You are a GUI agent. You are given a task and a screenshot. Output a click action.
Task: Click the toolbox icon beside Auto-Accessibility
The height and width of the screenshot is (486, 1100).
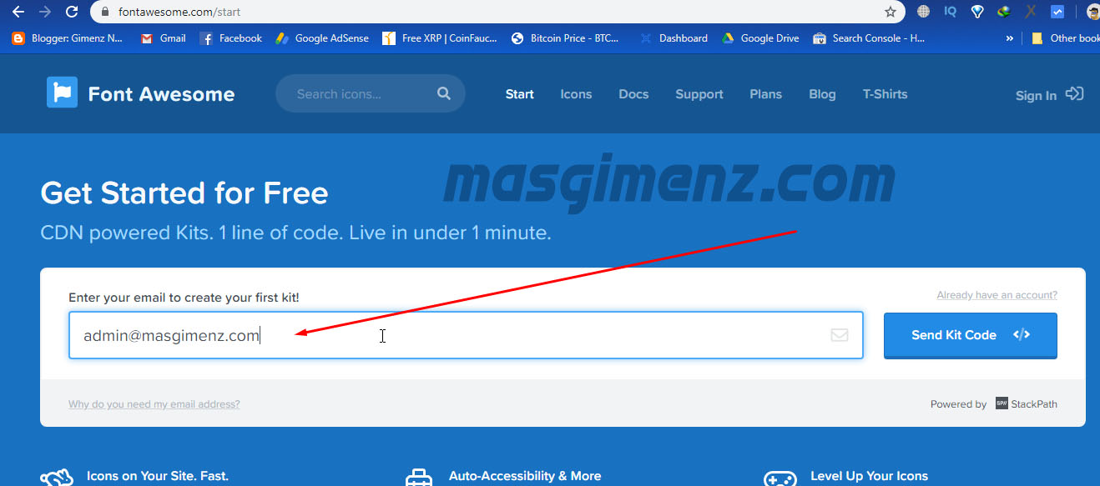419,478
